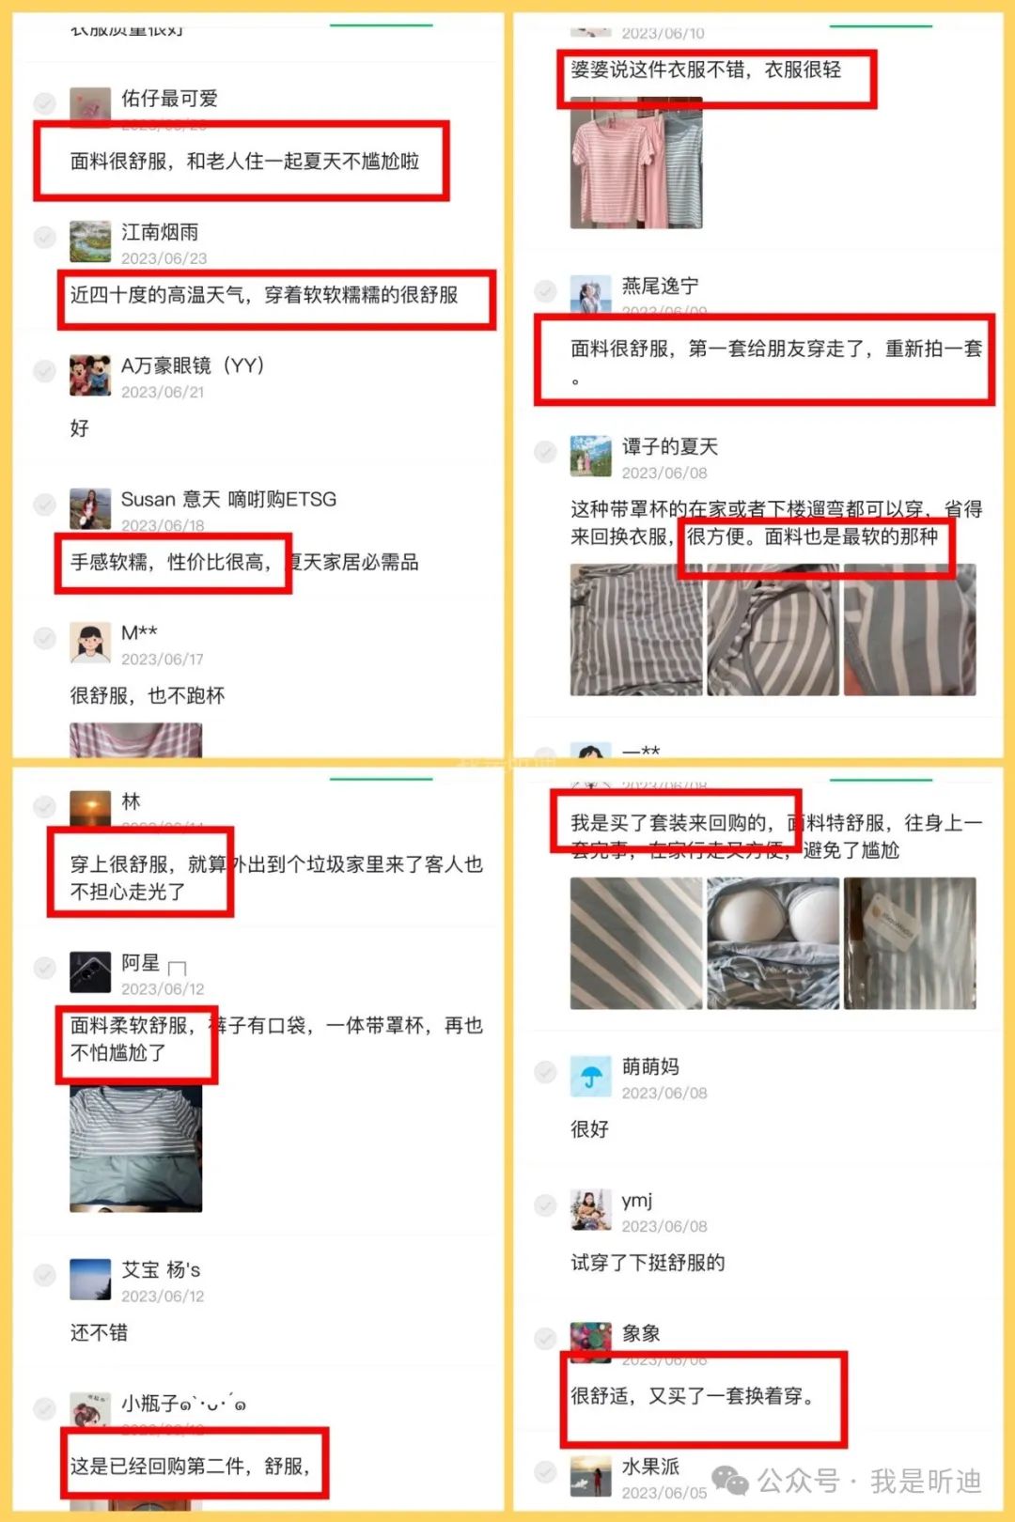Tap 艾宝 杨's sky avatar
The image size is (1015, 1522).
point(90,1280)
